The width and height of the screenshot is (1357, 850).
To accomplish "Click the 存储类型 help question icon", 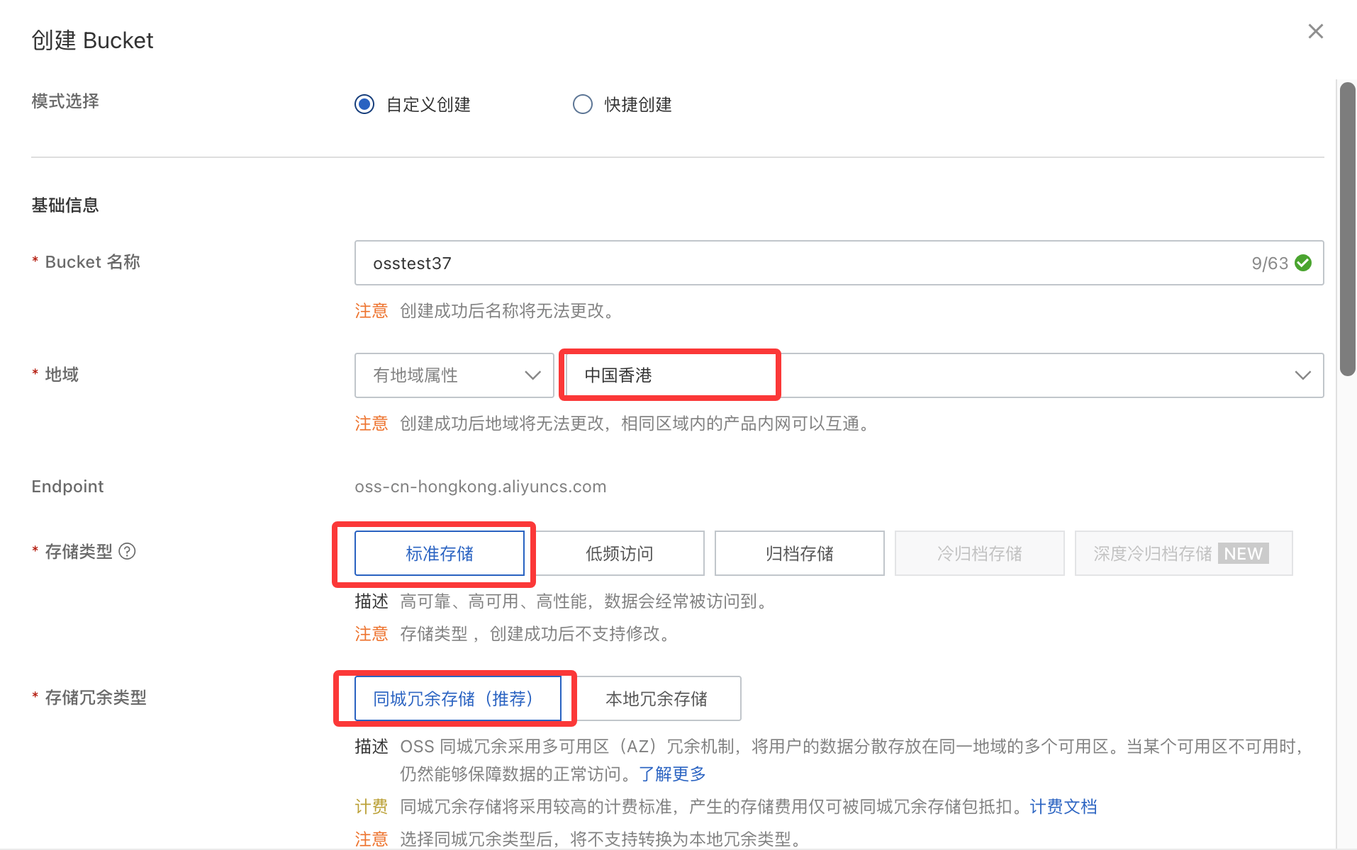I will click(x=127, y=551).
